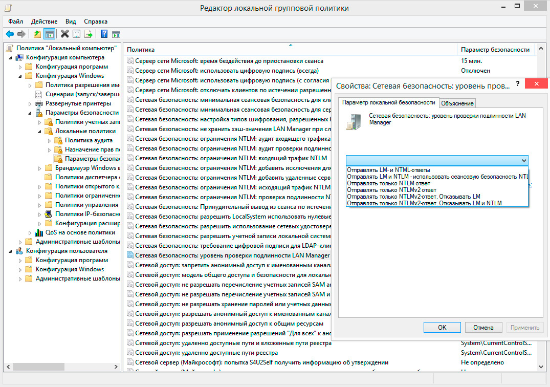Click the Развернутые принтеры printer icon

[39, 103]
